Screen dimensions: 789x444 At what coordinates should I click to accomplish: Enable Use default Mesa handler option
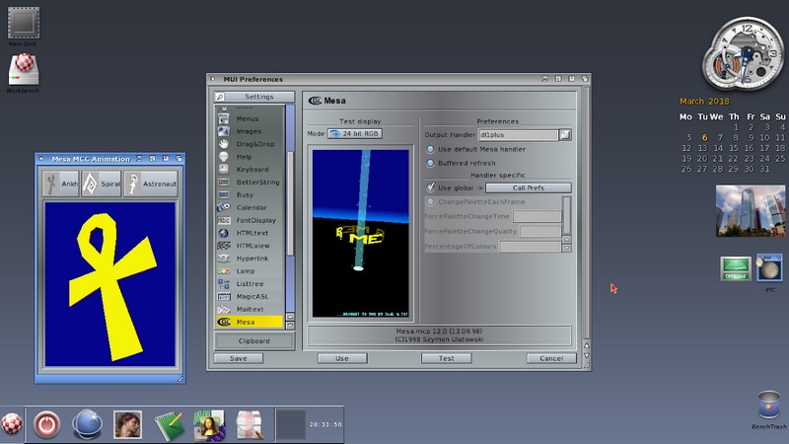[x=430, y=149]
